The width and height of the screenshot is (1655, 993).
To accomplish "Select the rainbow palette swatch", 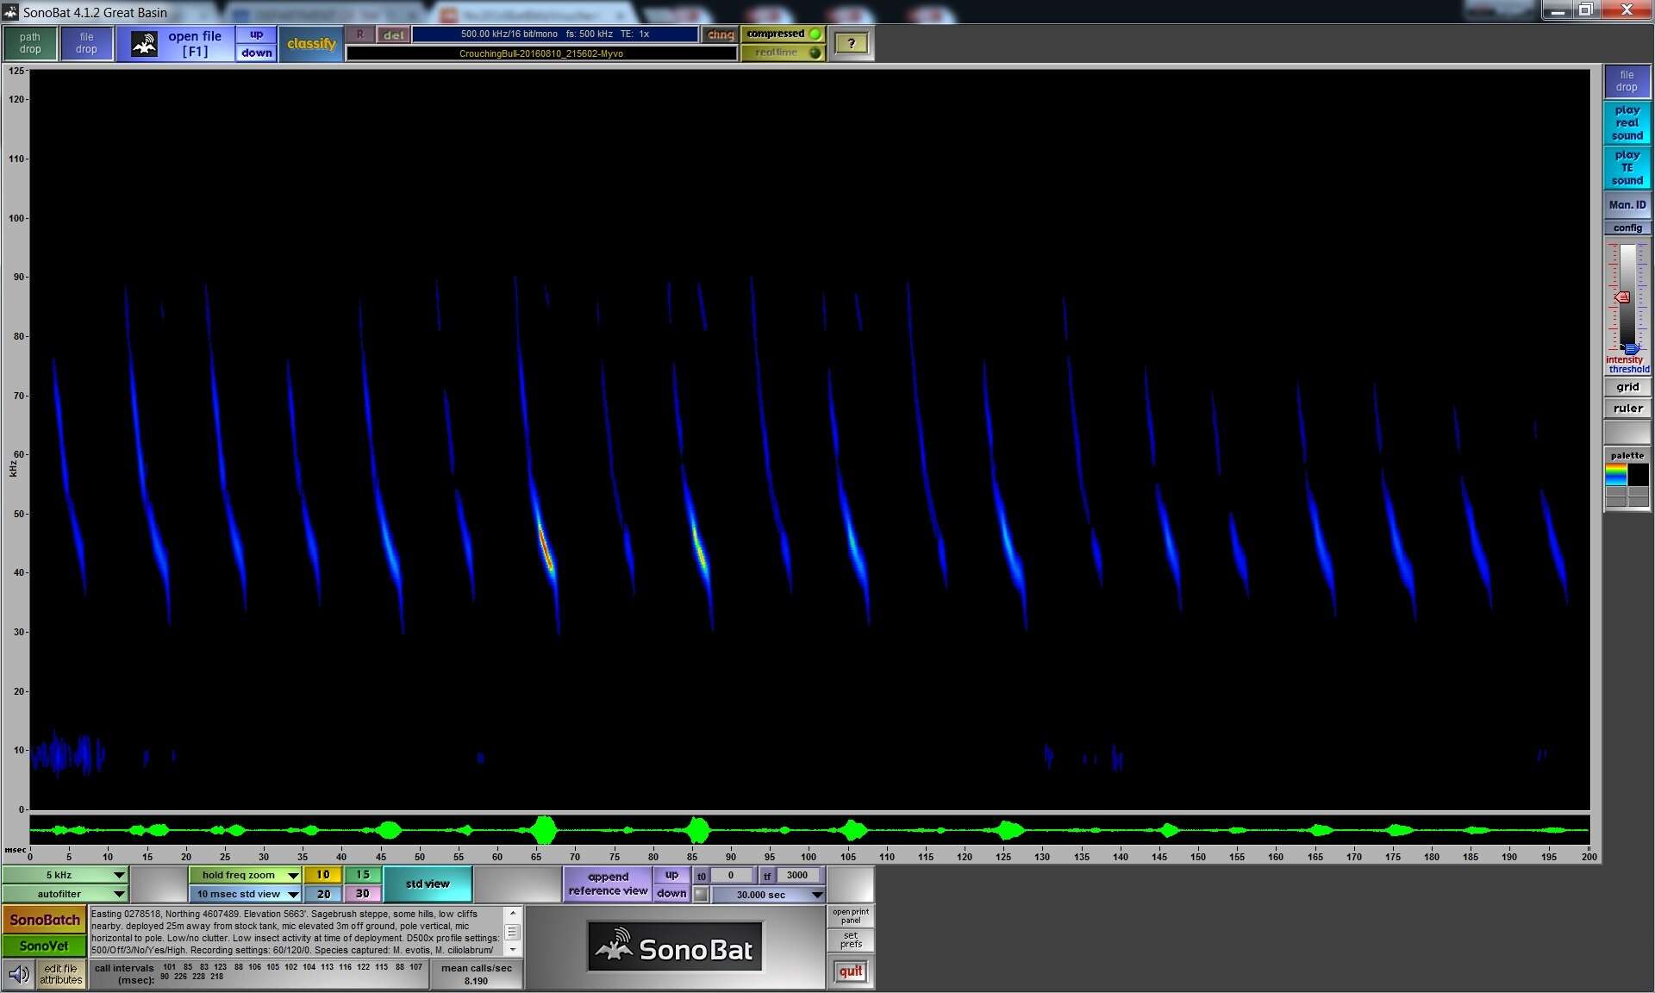I will (1615, 474).
